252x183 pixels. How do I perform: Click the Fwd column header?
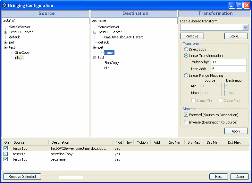click(x=118, y=142)
